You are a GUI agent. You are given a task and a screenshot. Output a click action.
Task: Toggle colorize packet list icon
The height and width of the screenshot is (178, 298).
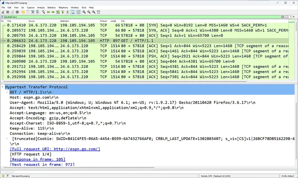78,12
